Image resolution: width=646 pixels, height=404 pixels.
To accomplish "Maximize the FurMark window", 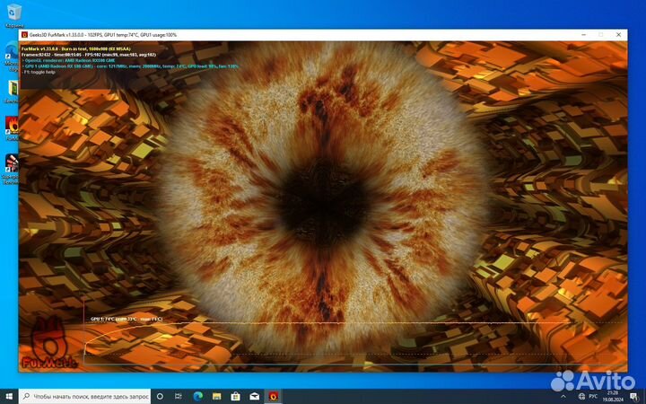I will pos(599,35).
